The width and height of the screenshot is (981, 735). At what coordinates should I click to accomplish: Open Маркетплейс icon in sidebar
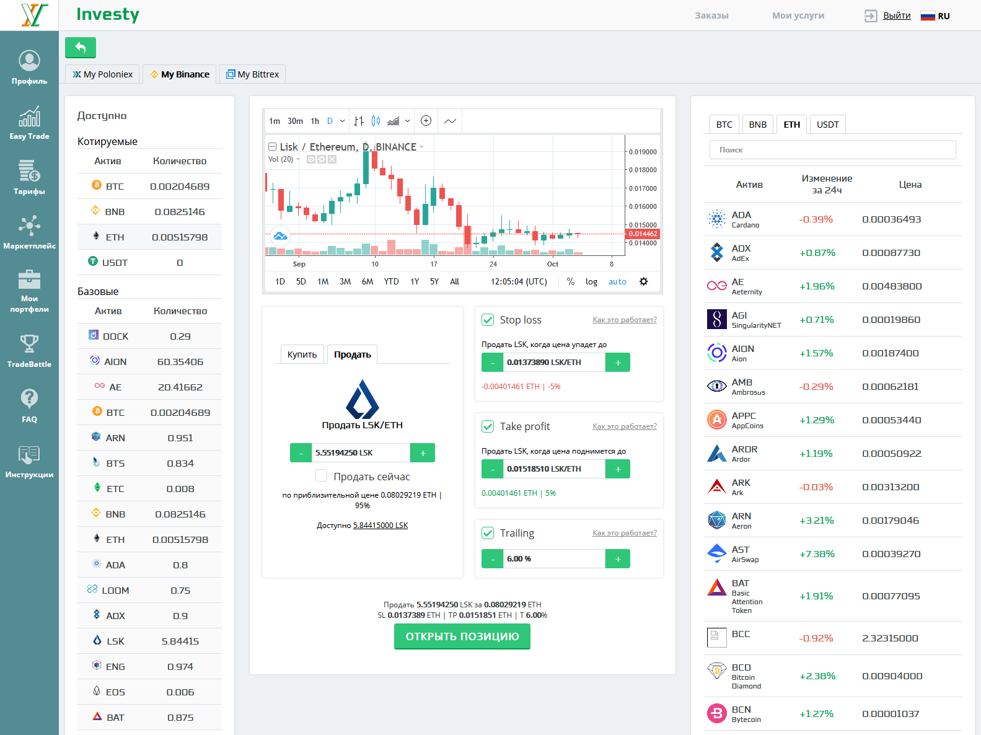tap(29, 232)
